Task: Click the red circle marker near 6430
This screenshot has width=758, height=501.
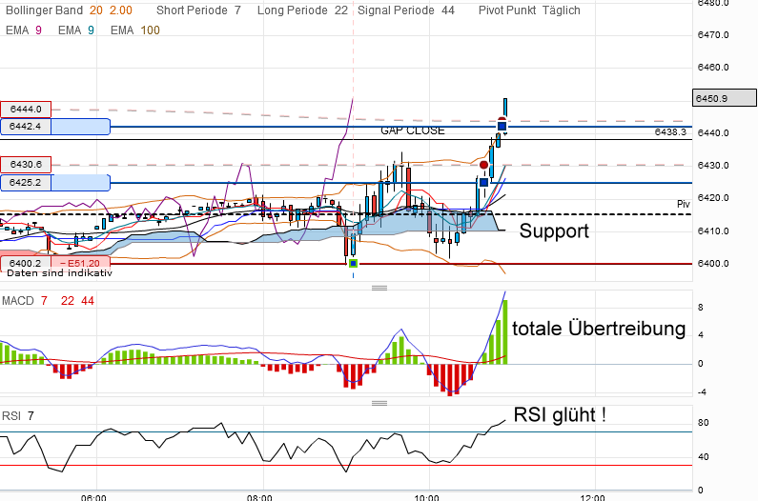Action: [x=483, y=165]
